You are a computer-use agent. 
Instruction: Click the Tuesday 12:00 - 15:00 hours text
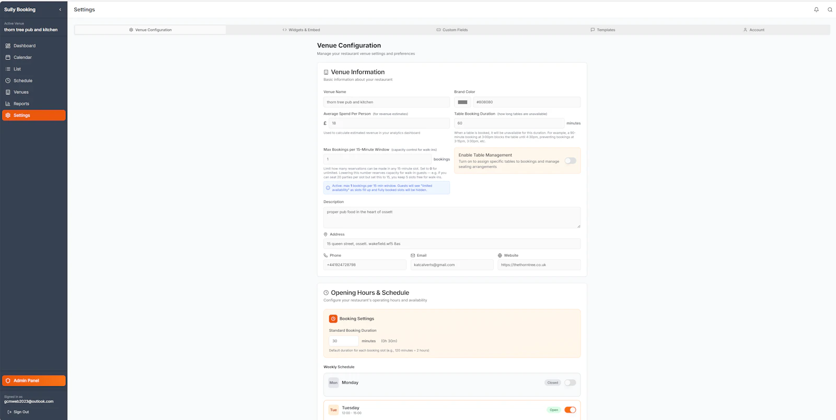click(352, 413)
